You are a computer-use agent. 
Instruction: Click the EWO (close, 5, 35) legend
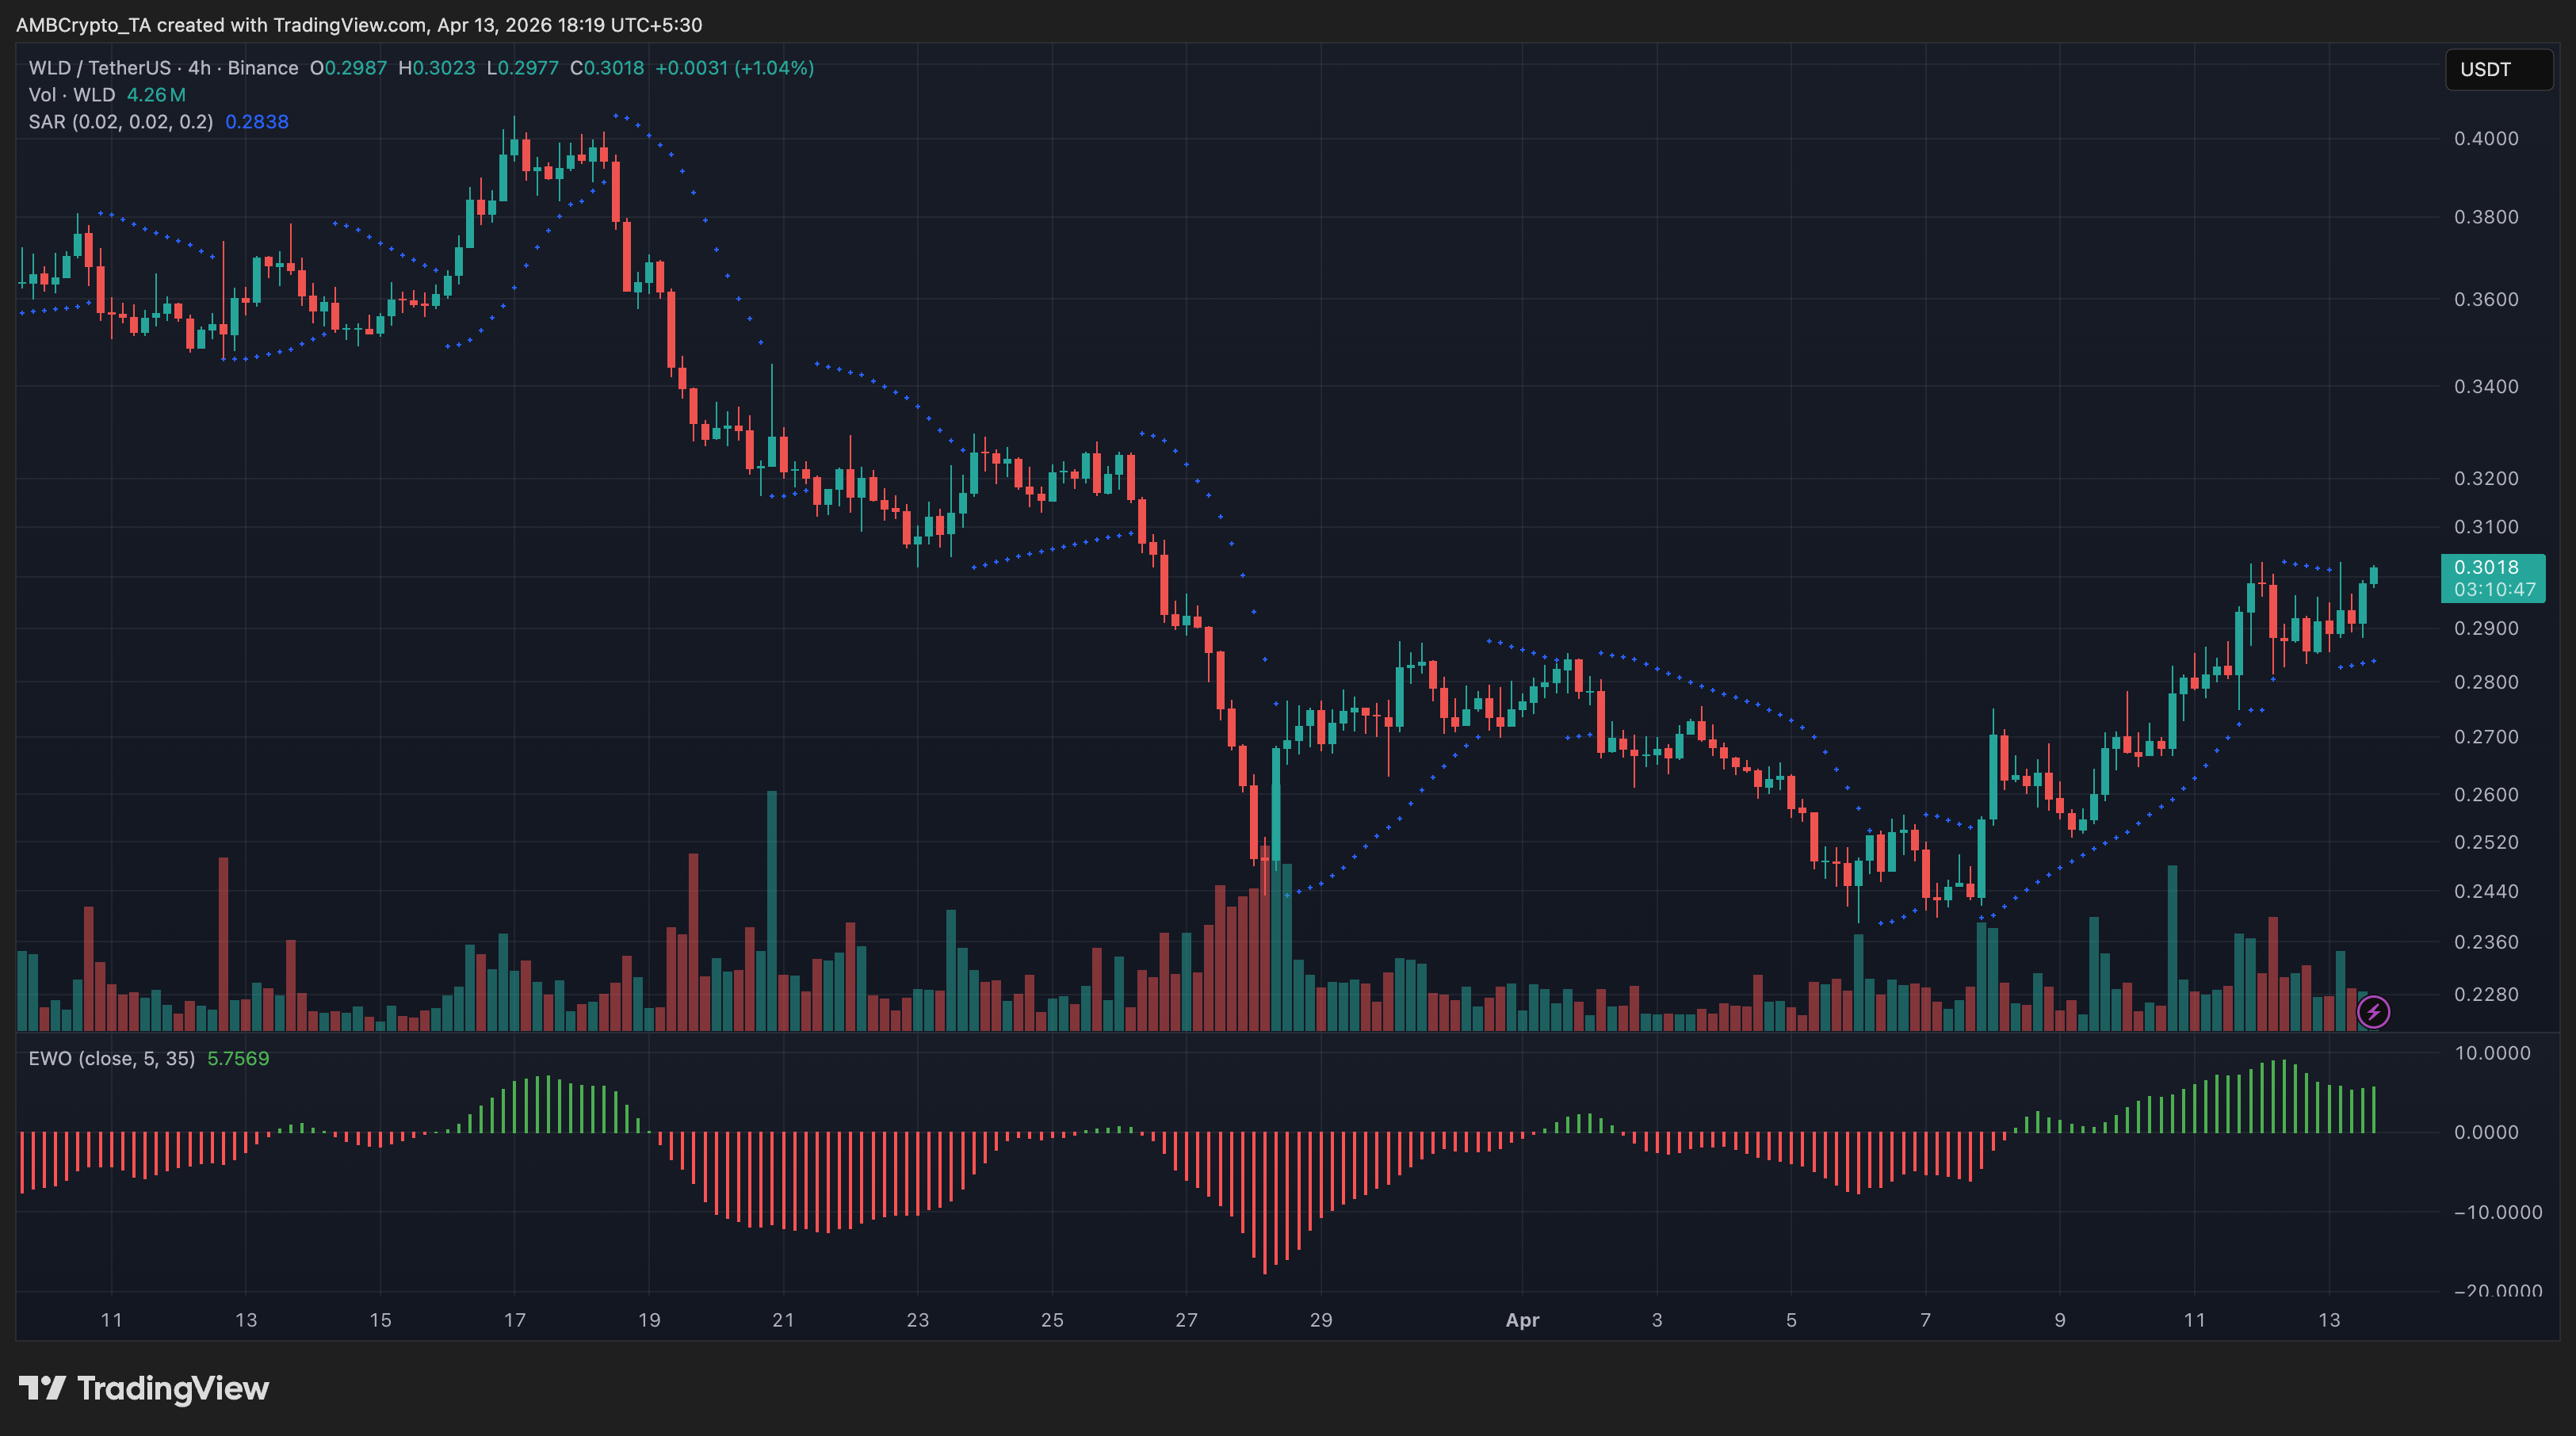click(x=111, y=1058)
